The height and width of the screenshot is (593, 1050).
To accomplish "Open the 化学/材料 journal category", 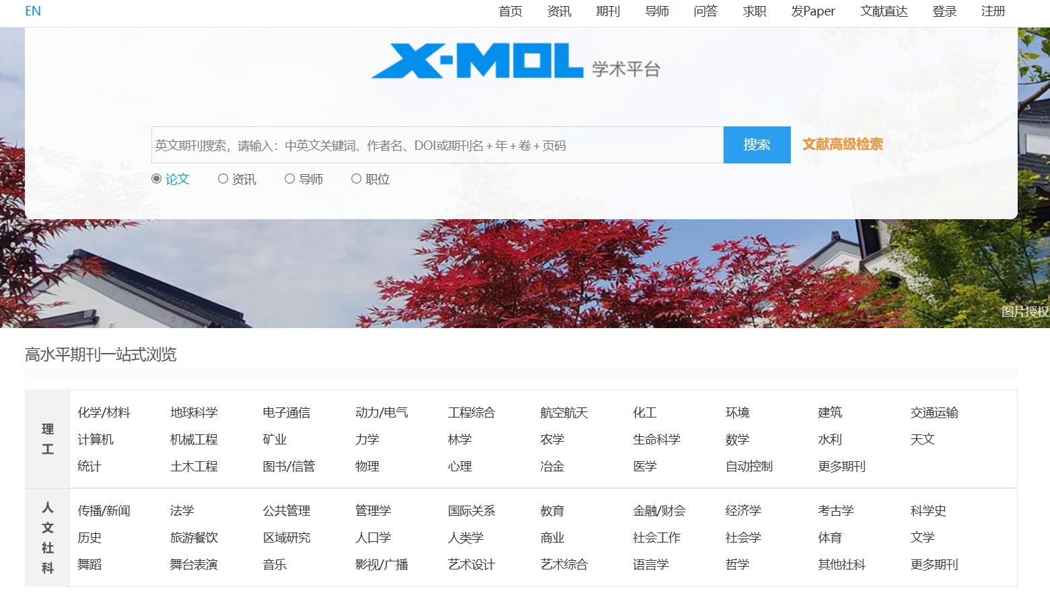I will click(x=104, y=413).
